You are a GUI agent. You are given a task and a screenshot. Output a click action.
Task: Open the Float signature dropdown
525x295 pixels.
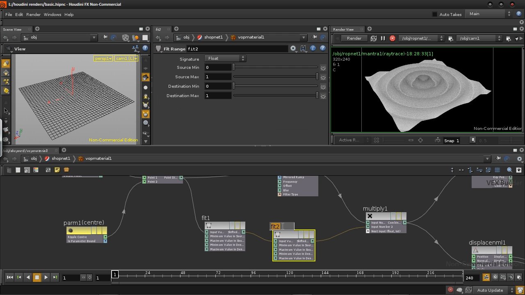click(225, 58)
